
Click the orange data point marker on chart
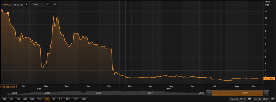pyautogui.click(x=8, y=13)
